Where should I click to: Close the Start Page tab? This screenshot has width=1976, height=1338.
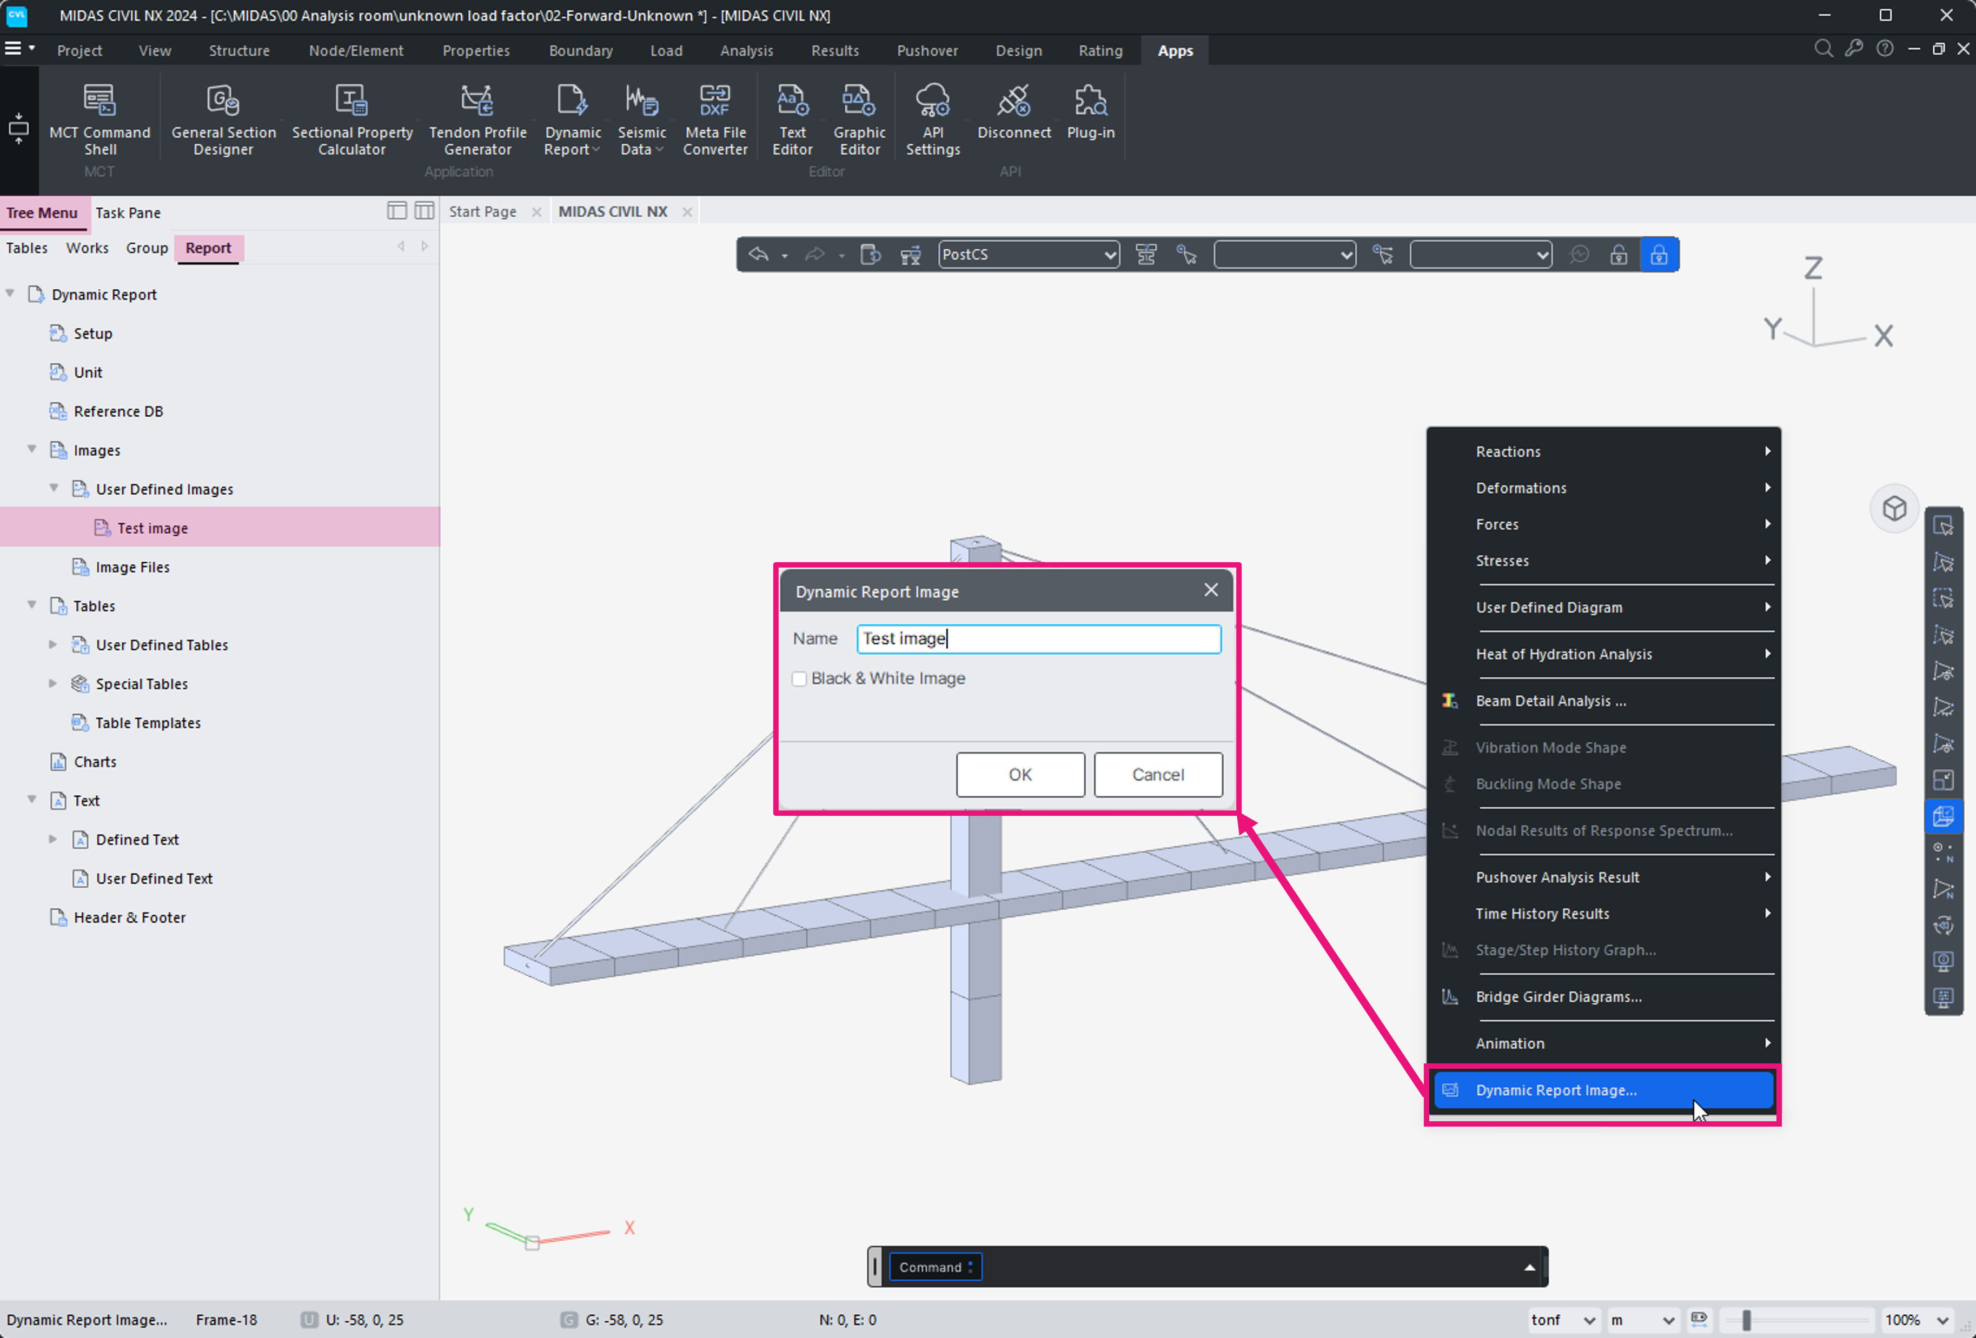pos(536,212)
